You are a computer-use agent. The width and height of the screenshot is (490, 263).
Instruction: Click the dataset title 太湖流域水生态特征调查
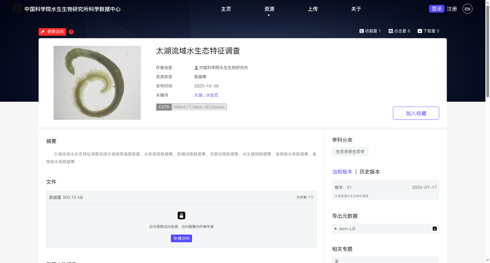coord(198,51)
